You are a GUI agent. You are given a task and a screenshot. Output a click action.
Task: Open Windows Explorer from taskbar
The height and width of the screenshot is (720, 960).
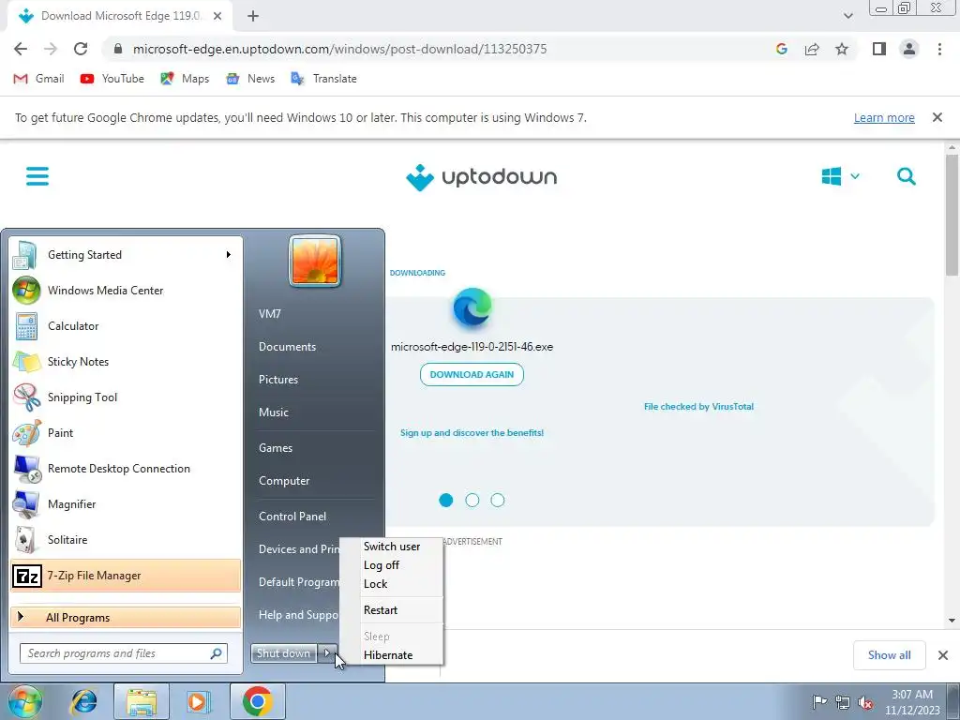142,701
